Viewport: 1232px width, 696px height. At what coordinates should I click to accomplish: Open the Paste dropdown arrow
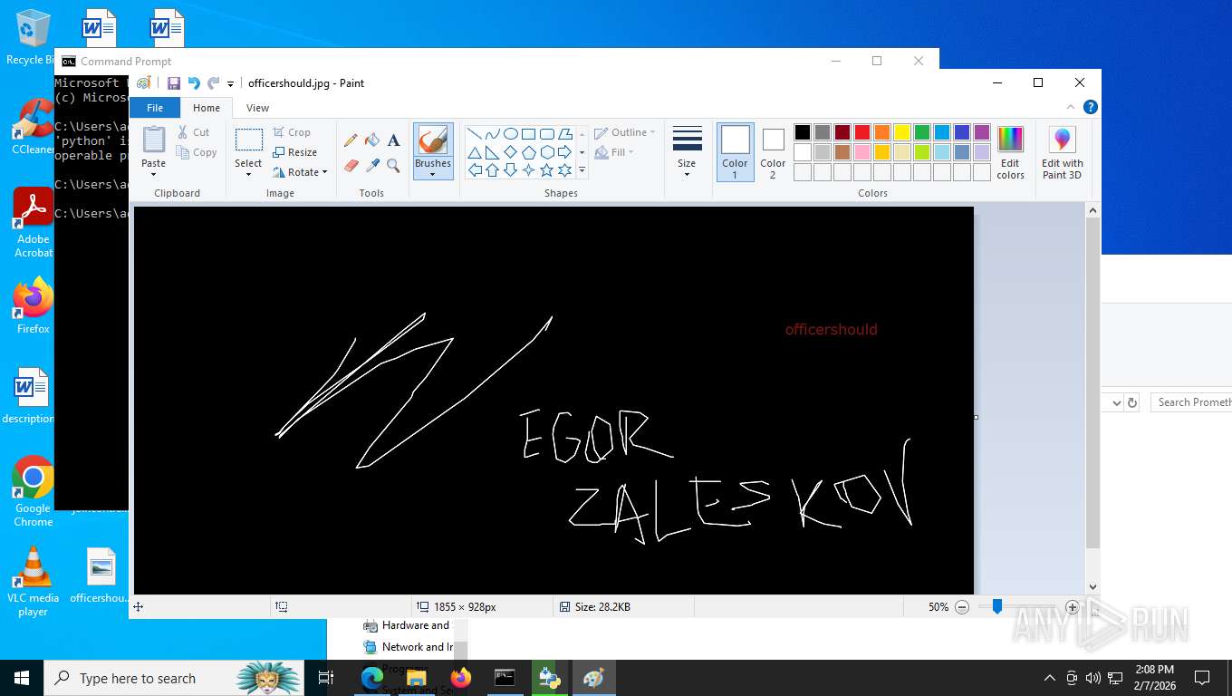pos(154,175)
